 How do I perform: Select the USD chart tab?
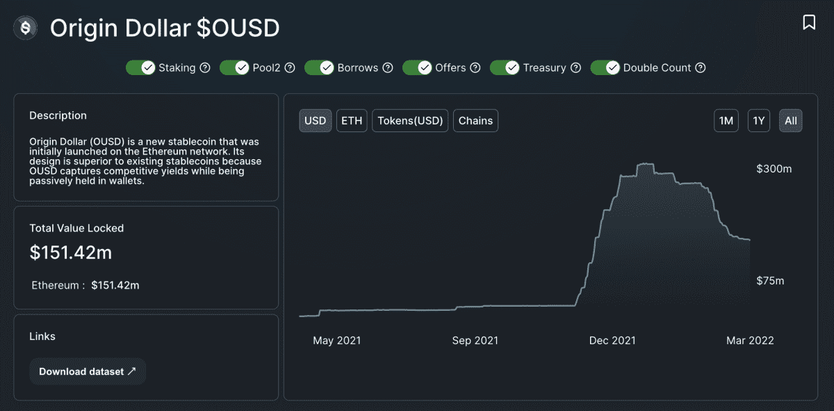(316, 120)
